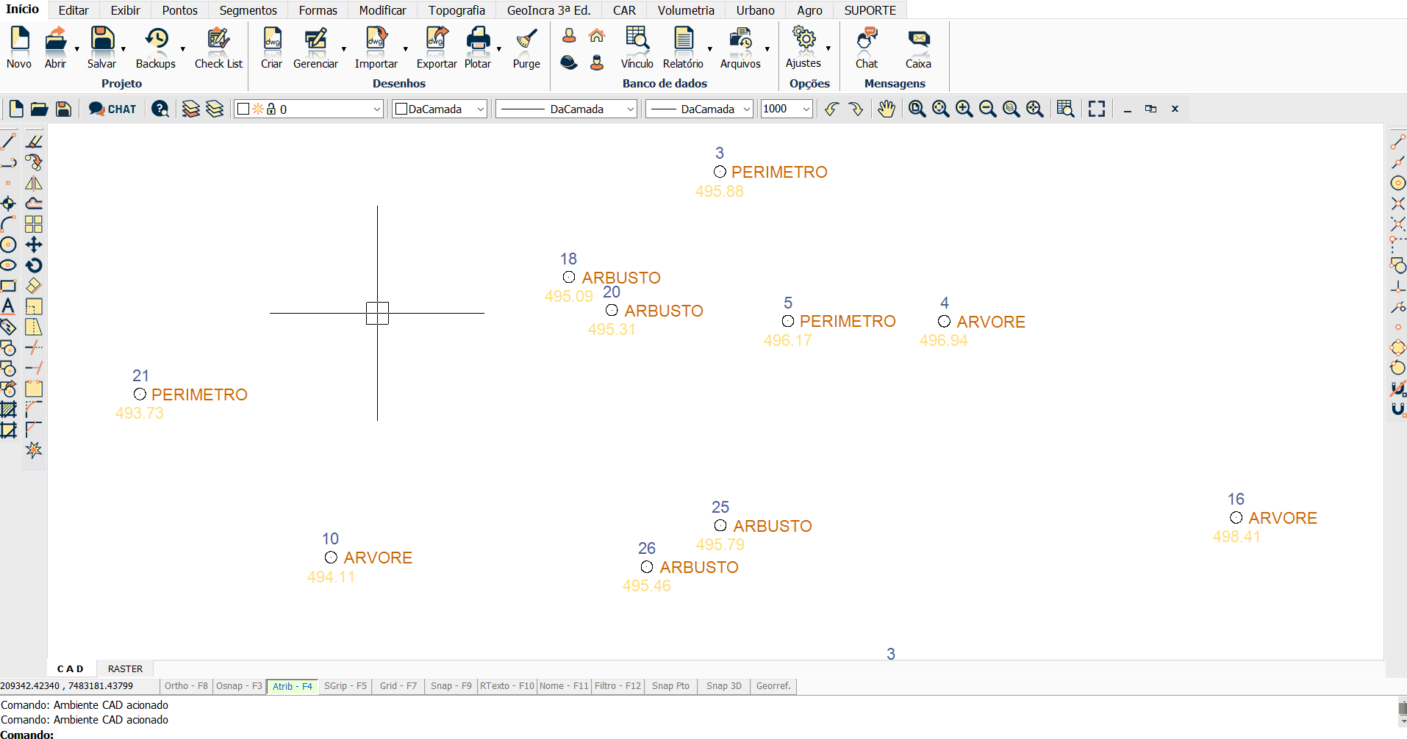Expand the layer selector dropdown
The image size is (1407, 739).
[376, 109]
